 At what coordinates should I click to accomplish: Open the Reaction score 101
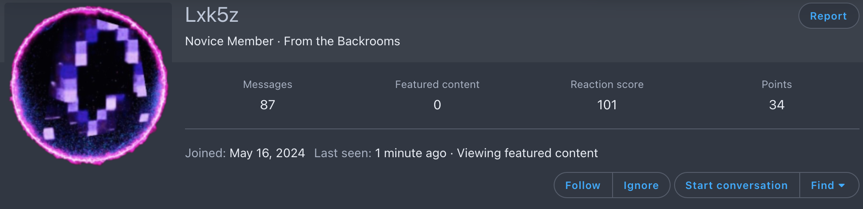pos(607,105)
